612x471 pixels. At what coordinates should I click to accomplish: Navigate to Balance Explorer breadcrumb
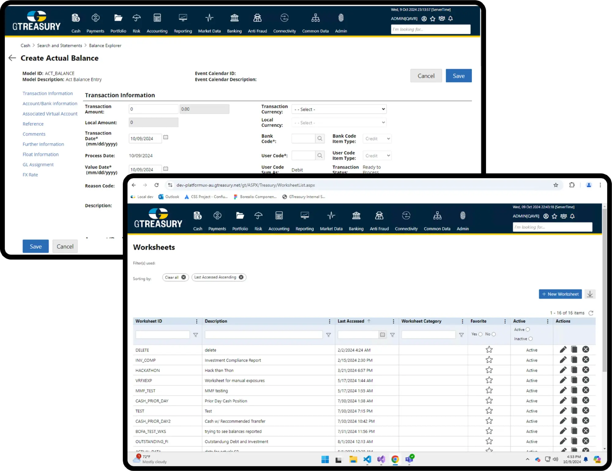pos(105,45)
